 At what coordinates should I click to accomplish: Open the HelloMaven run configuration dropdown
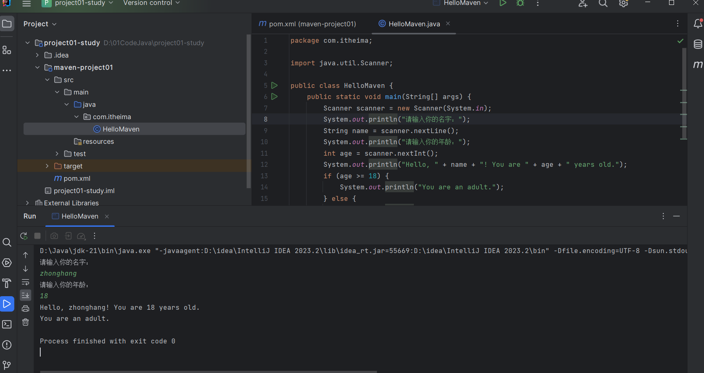461,3
